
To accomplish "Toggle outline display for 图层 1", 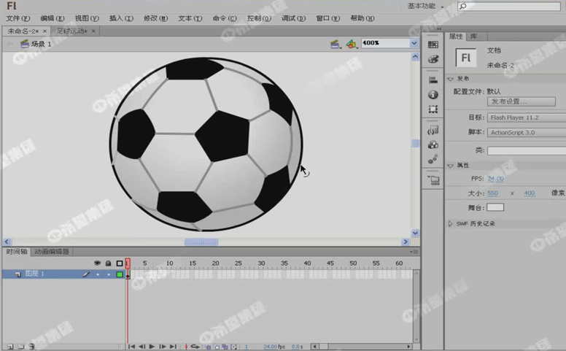I will 119,274.
